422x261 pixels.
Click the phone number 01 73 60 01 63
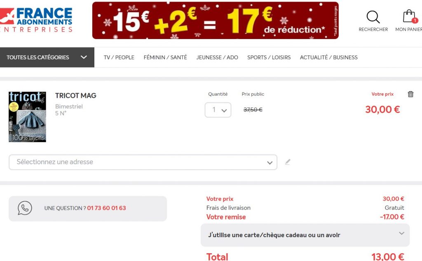pos(107,208)
